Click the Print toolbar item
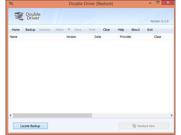 click(x=92, y=30)
